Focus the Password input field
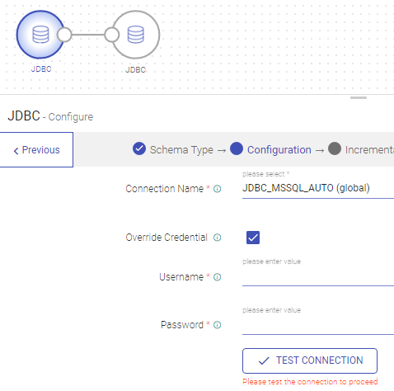This screenshot has width=394, height=391. 318,325
